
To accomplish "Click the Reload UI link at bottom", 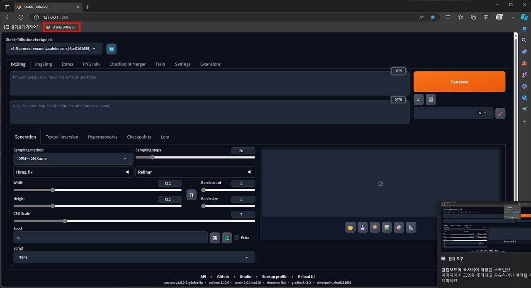I will (x=306, y=276).
